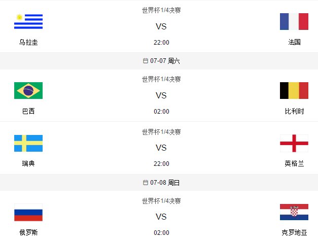Open the Brazil vs Belgium VS match
Image resolution: width=318 pixels, height=242 pixels.
(161, 95)
